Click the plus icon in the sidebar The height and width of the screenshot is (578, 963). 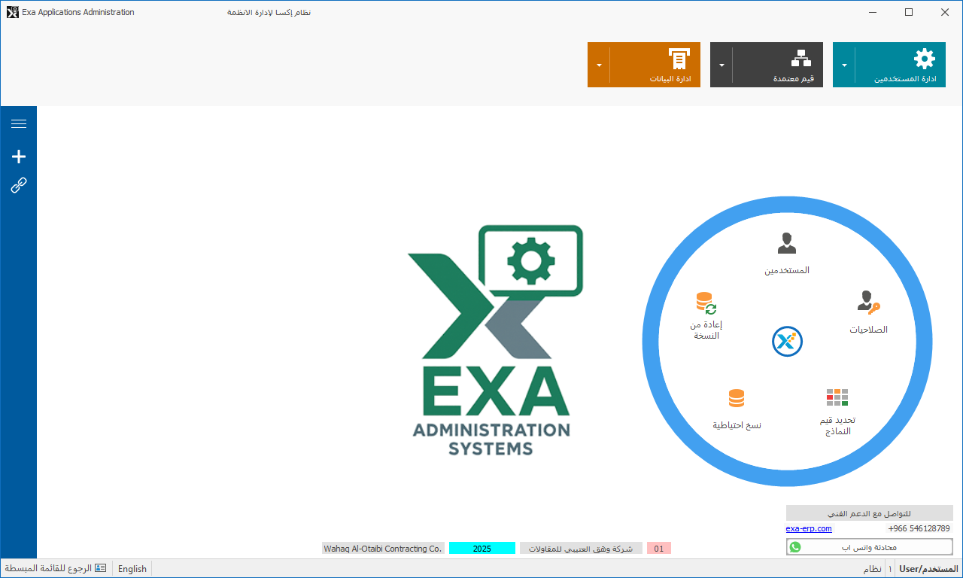[x=19, y=157]
